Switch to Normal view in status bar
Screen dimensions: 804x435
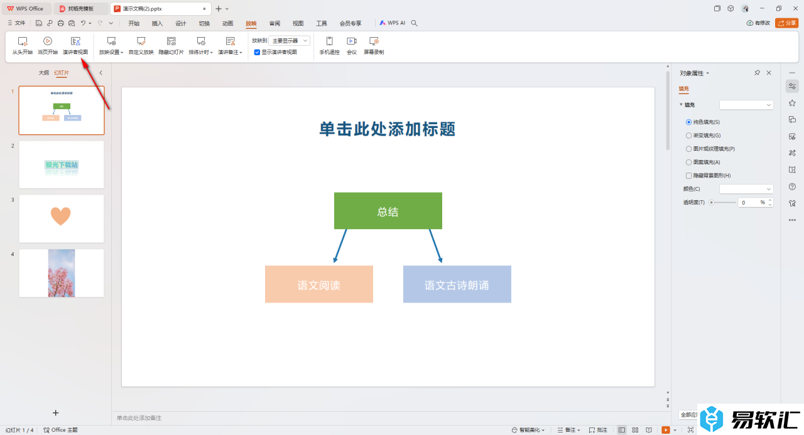tap(622, 430)
